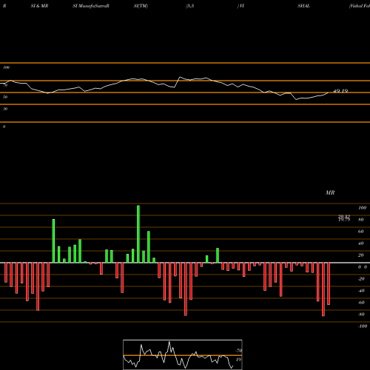Click the 79.79 value label in MR chart
The width and height of the screenshot is (370, 370).
pos(344,220)
